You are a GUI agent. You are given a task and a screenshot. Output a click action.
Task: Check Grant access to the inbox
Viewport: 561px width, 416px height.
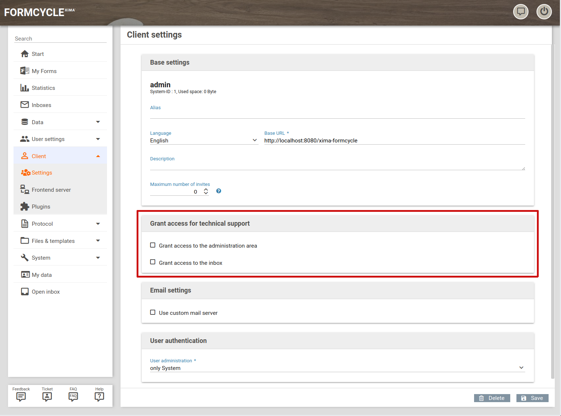pyautogui.click(x=153, y=262)
